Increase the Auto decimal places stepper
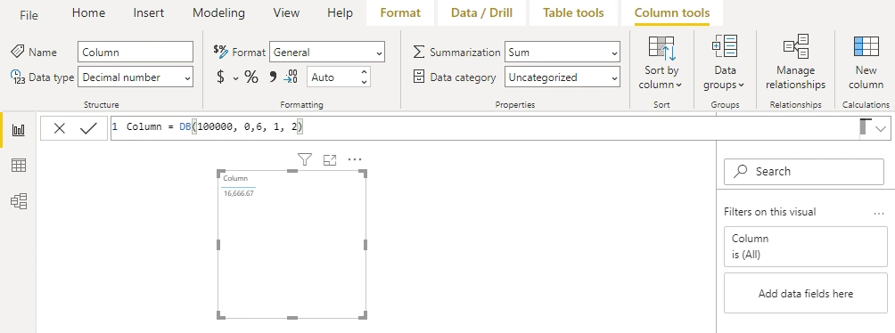Image resolution: width=895 pixels, height=333 pixels. tap(365, 72)
